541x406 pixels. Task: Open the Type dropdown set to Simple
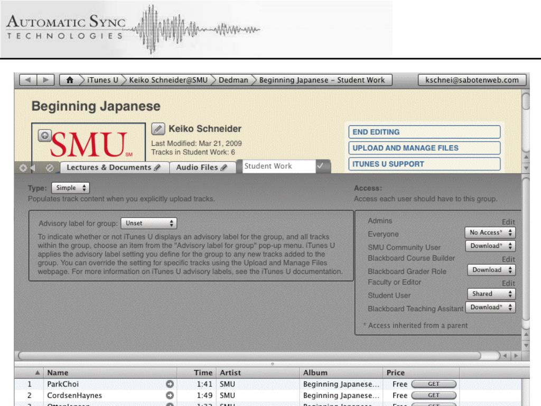70,188
